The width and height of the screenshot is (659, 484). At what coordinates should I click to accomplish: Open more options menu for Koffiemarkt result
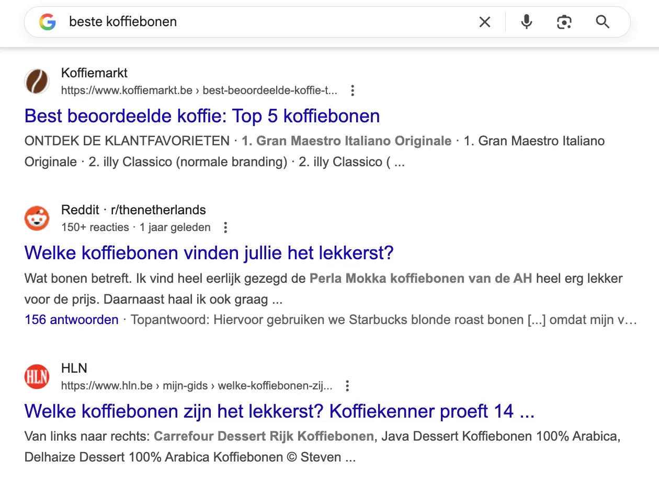[x=353, y=90]
